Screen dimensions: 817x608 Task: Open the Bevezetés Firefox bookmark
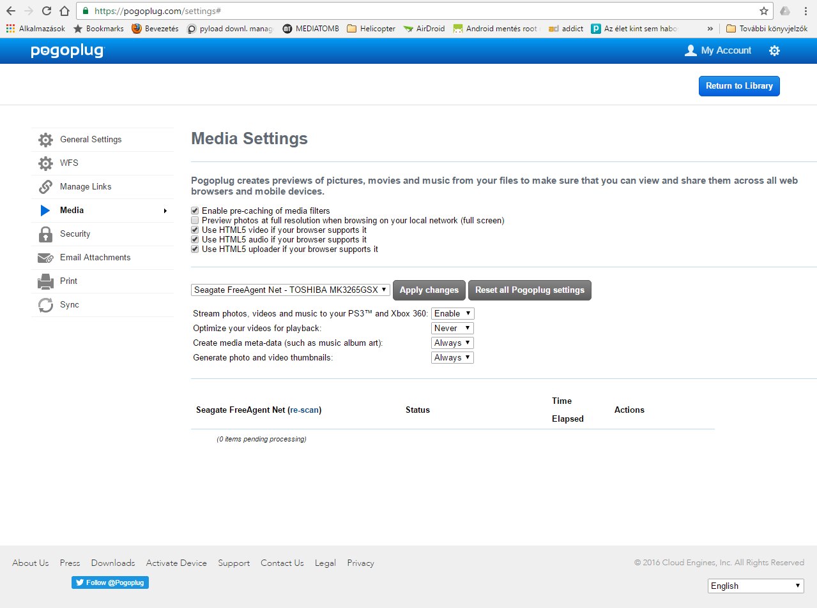click(x=155, y=29)
